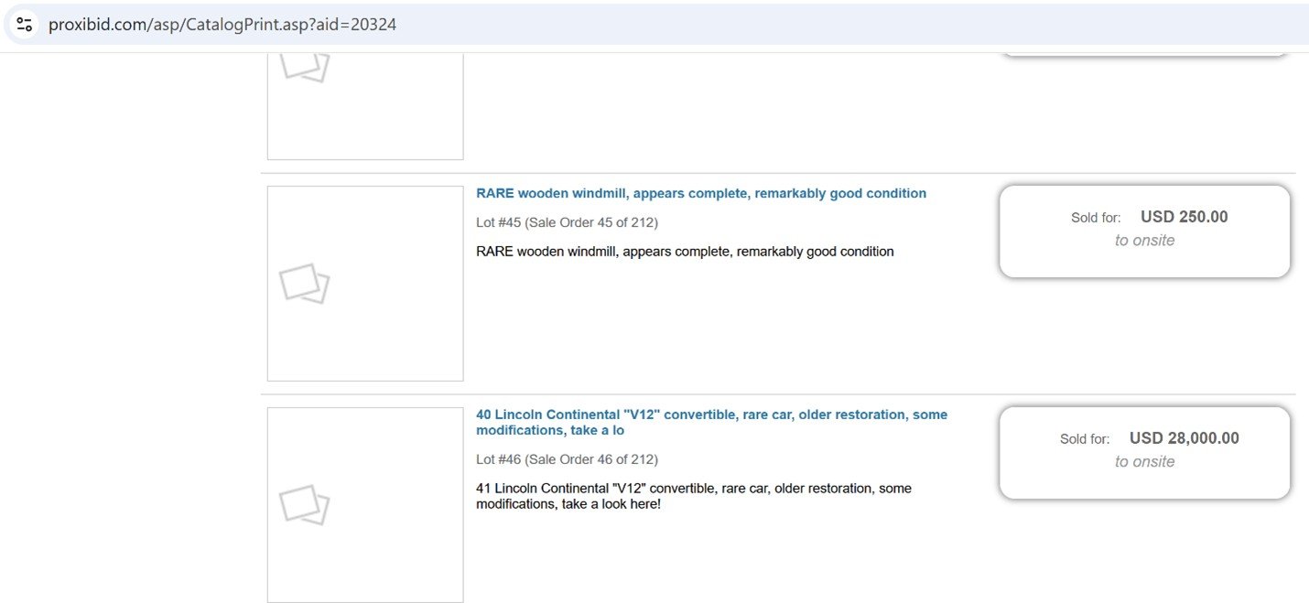This screenshot has height=603, width=1309.
Task: Click the USD 250.00 sold price
Action: click(1184, 217)
